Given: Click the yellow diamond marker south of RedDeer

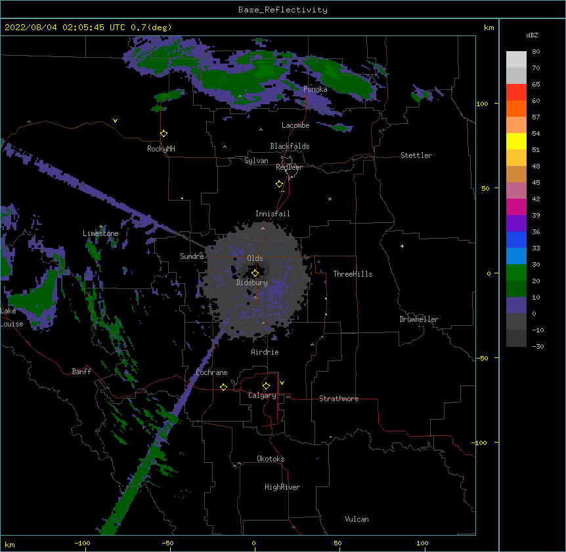Looking at the screenshot, I should click(x=280, y=184).
